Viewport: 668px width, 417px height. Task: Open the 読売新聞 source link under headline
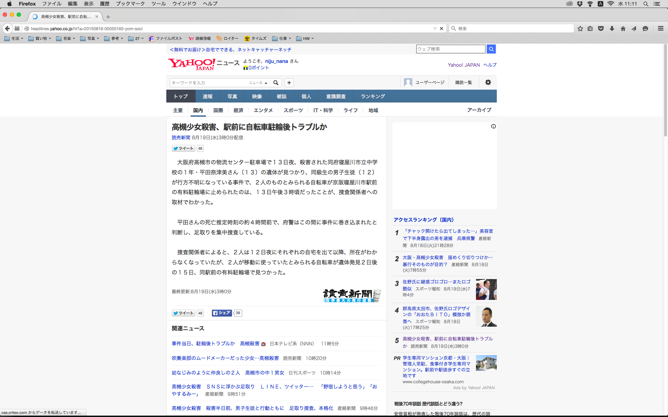click(181, 138)
